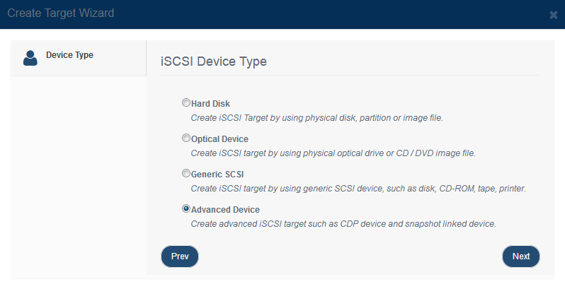
Task: Click the Create Target Wizard title text
Action: coord(60,13)
